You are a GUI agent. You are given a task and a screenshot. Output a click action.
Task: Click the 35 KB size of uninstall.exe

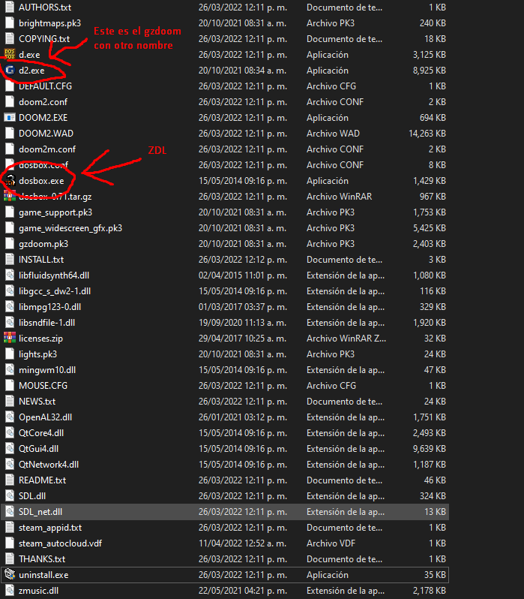pyautogui.click(x=435, y=574)
